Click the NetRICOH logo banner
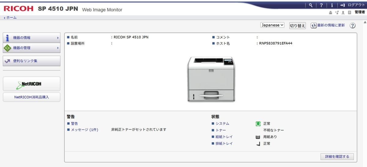This screenshot has height=167, width=367. tap(32, 84)
